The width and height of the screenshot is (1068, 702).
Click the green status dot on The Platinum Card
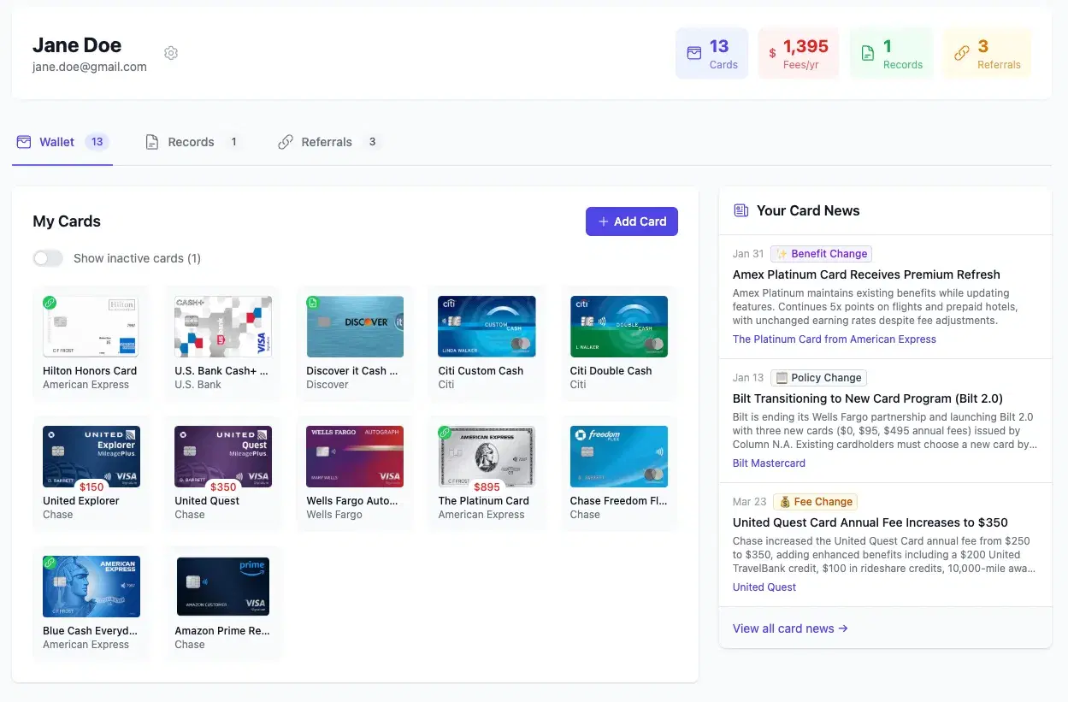444,433
